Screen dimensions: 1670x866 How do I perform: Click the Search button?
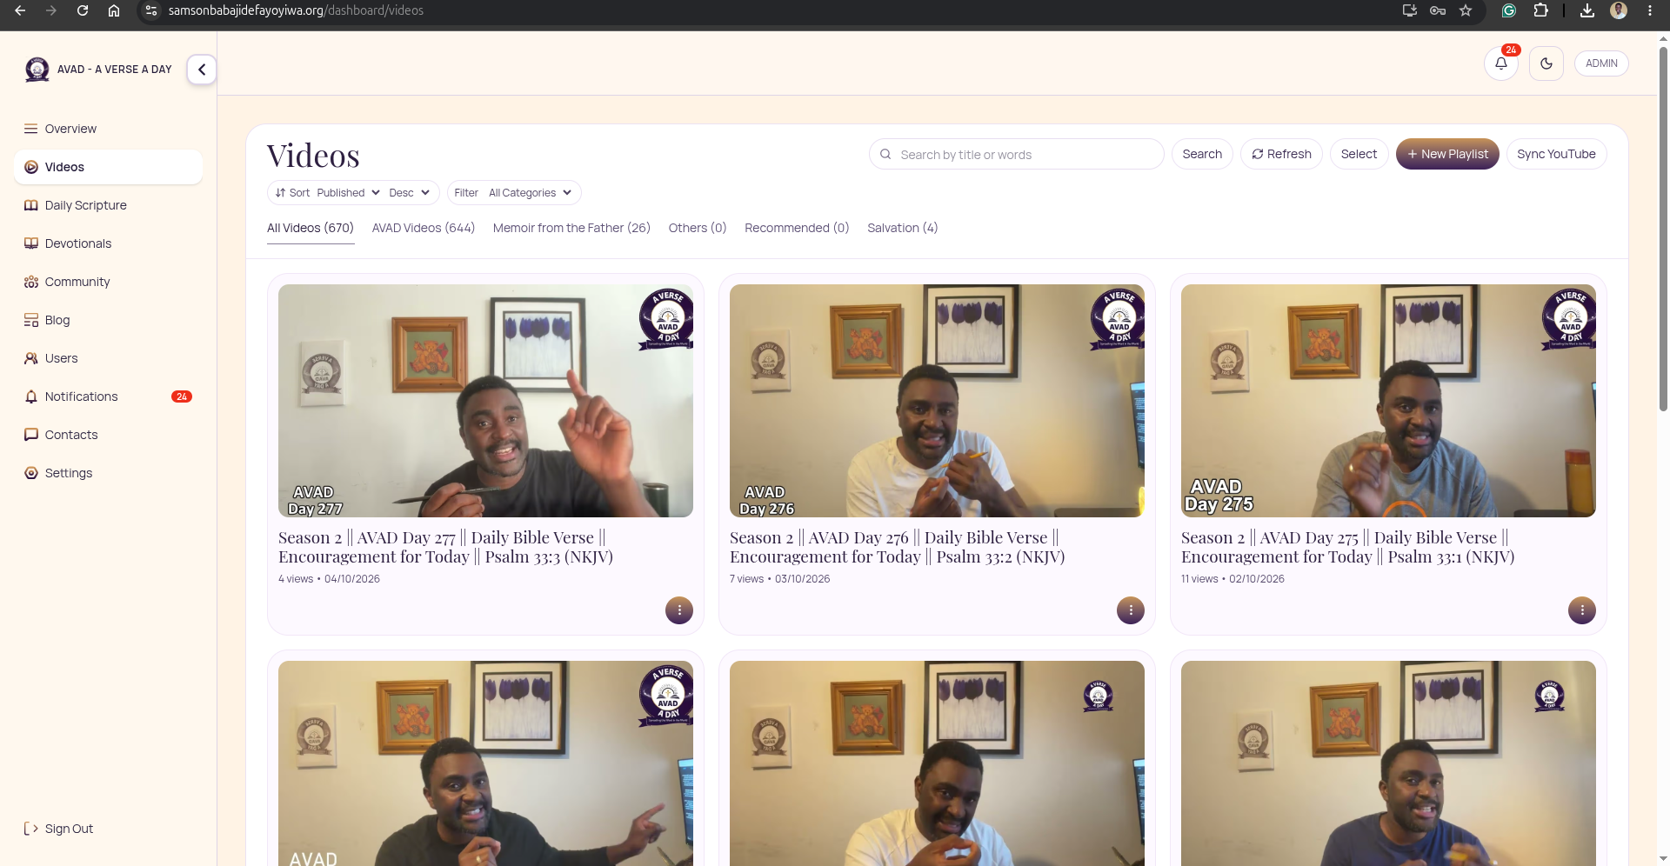[1202, 154]
